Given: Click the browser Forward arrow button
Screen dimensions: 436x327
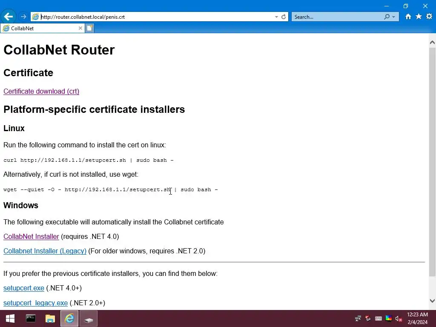Looking at the screenshot, I should pyautogui.click(x=23, y=17).
